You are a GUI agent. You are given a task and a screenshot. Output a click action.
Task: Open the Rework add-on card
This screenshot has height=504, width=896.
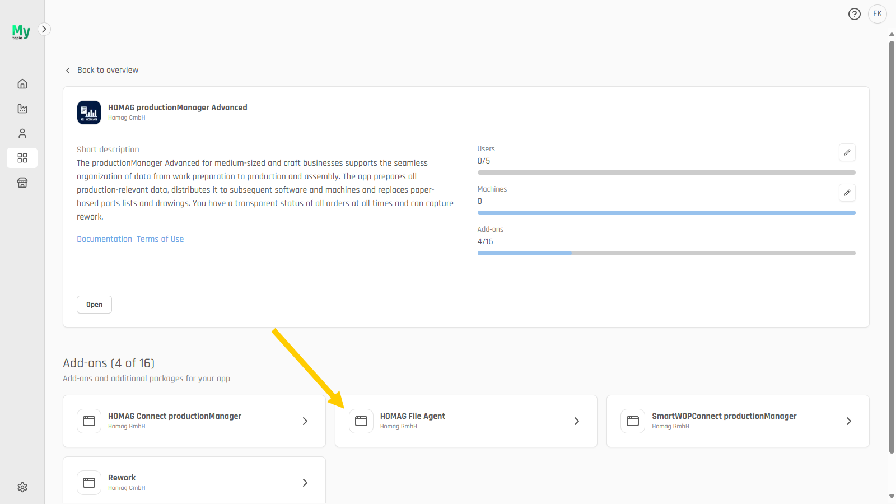coord(194,480)
